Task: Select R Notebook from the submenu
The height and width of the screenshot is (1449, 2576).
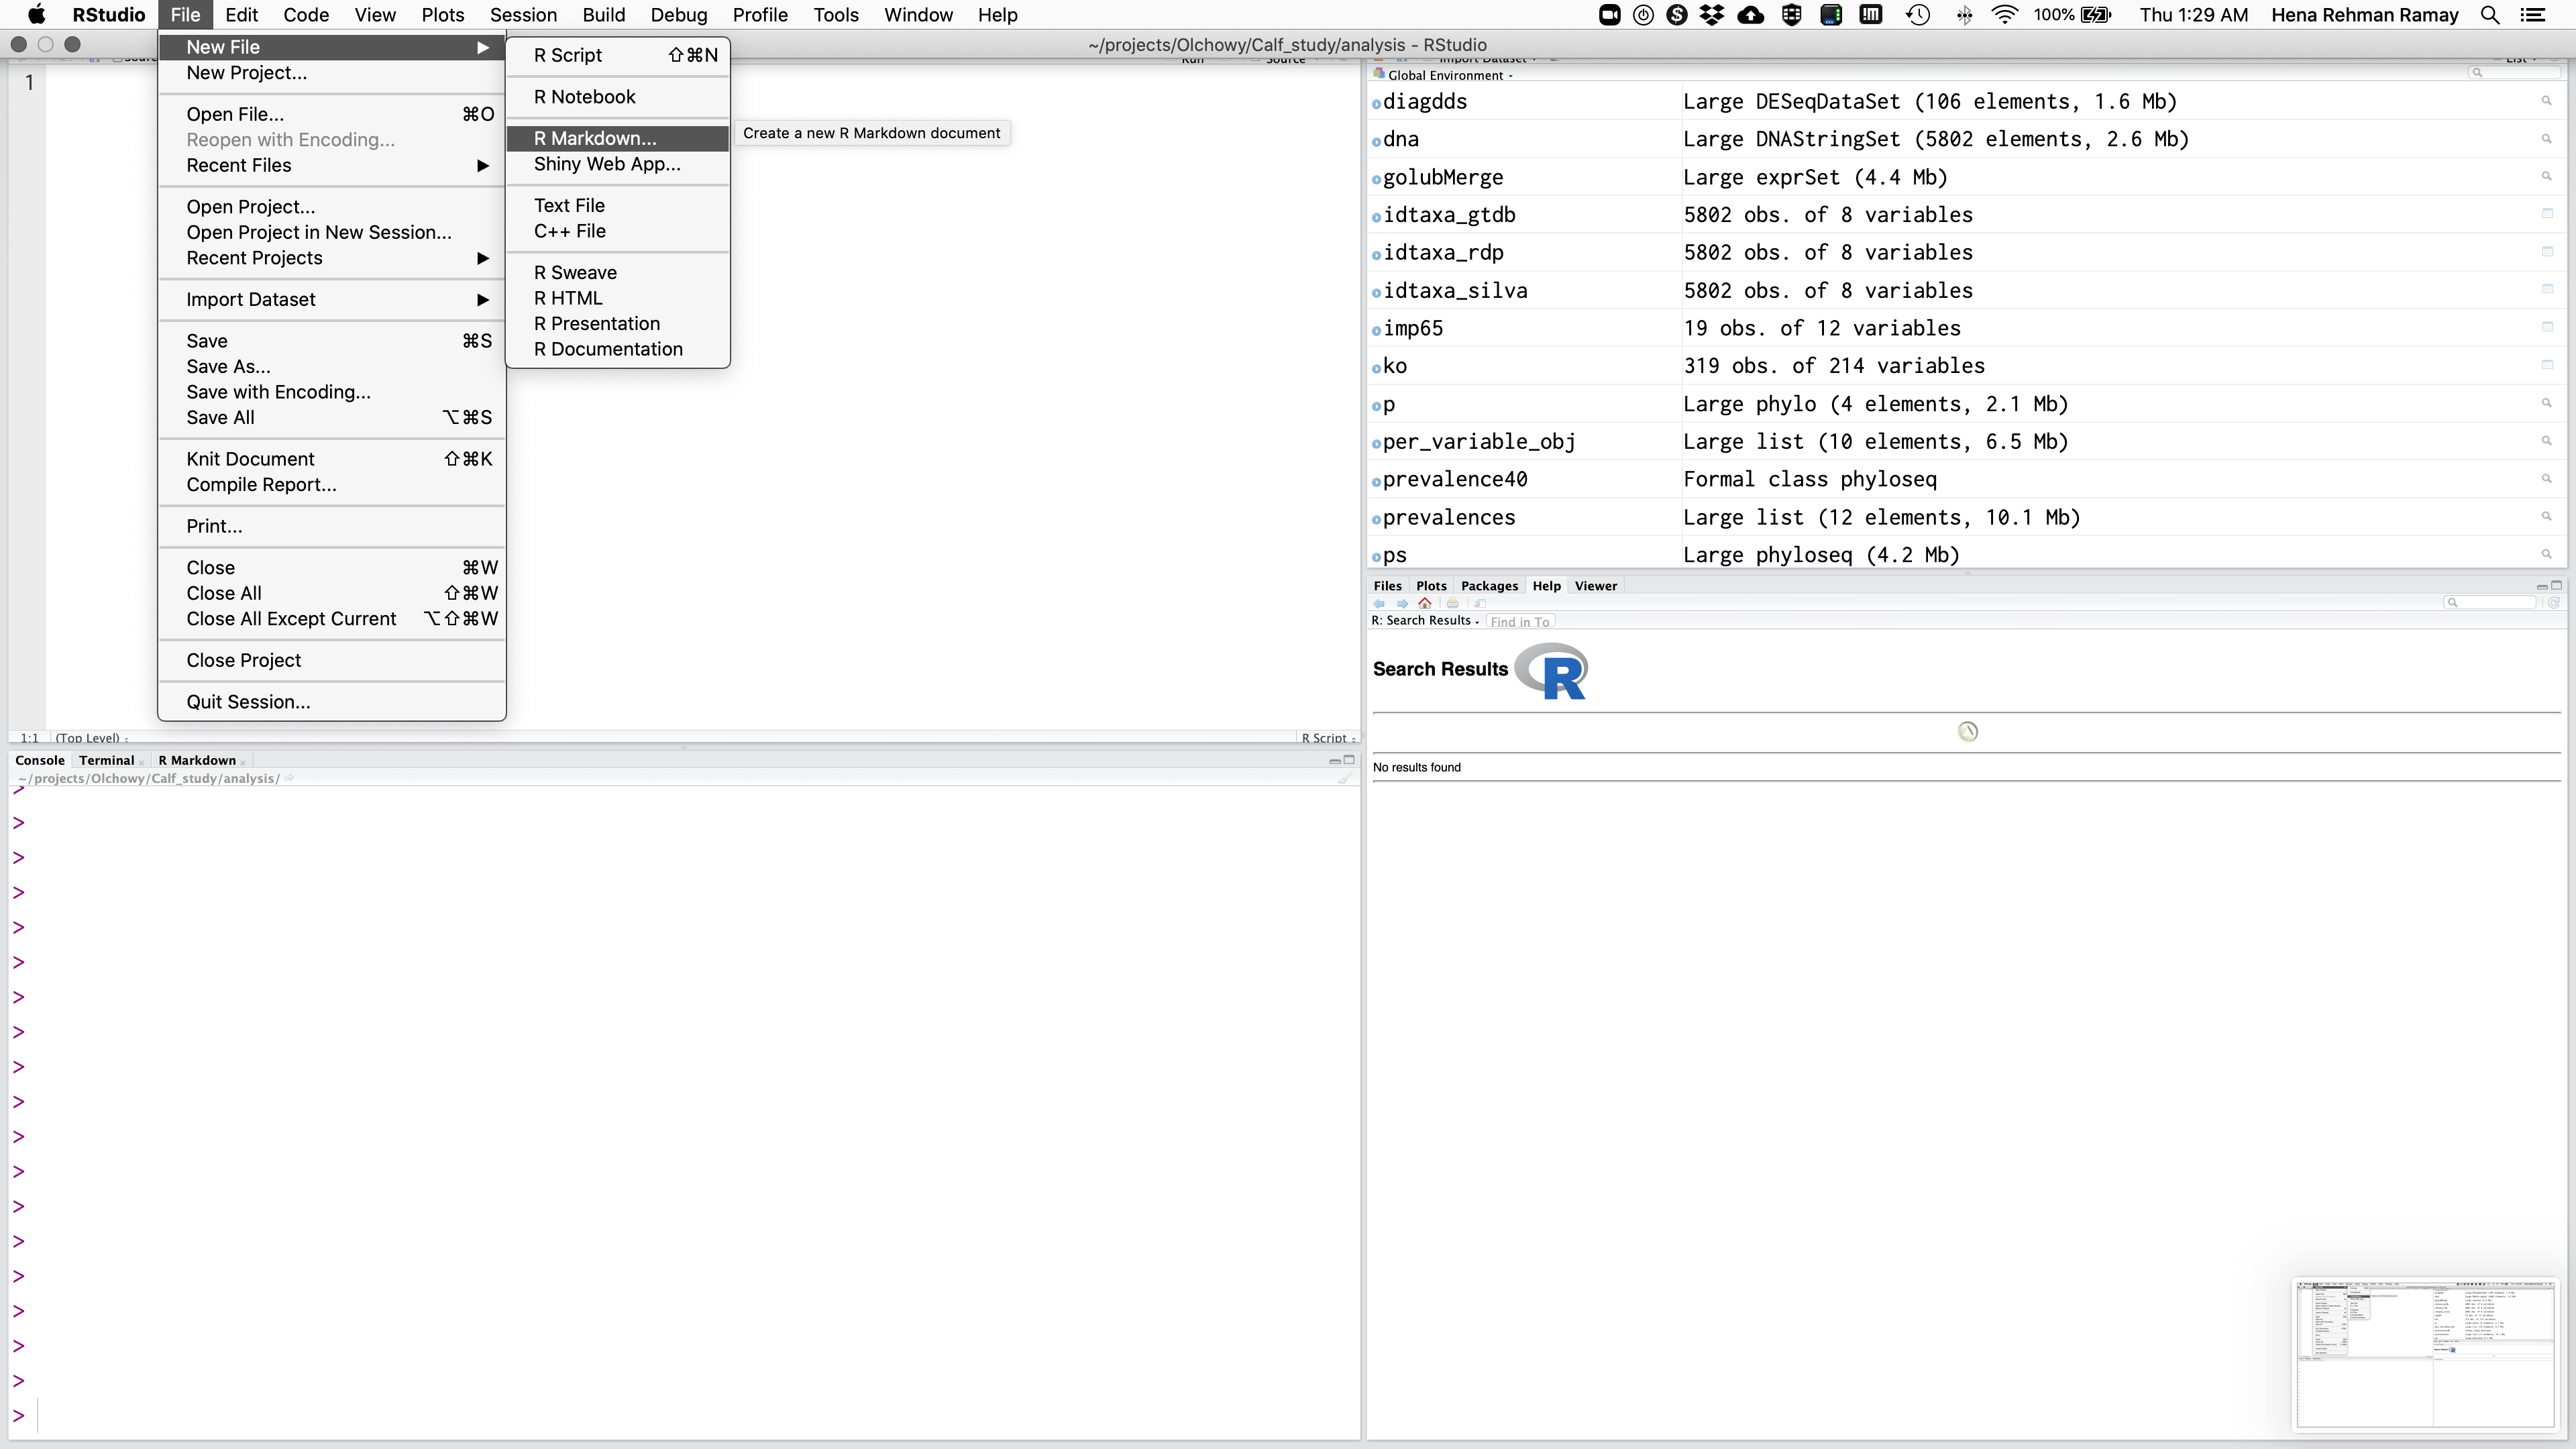Action: (584, 97)
